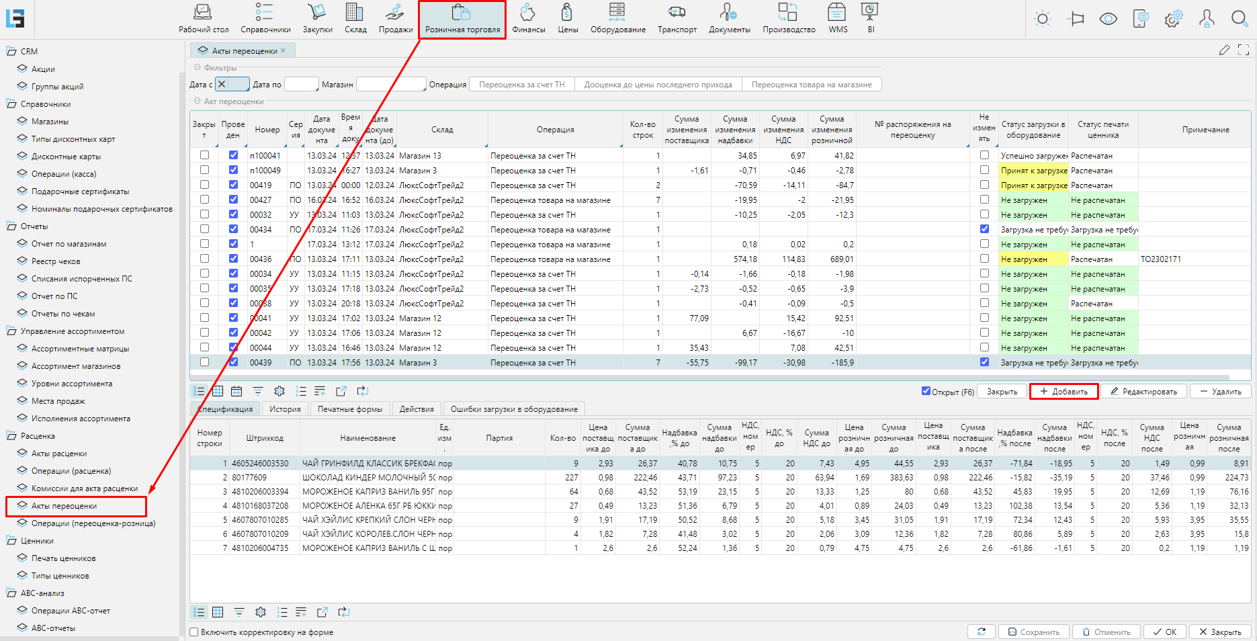Click the Редактировать button
This screenshot has width=1257, height=641.
pos(1143,392)
